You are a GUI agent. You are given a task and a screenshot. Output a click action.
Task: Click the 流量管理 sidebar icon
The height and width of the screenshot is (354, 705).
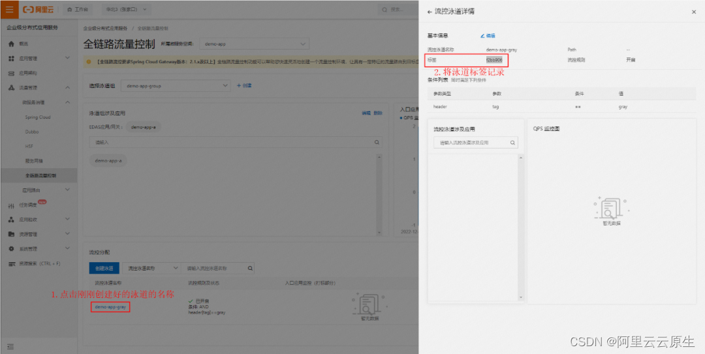point(12,87)
